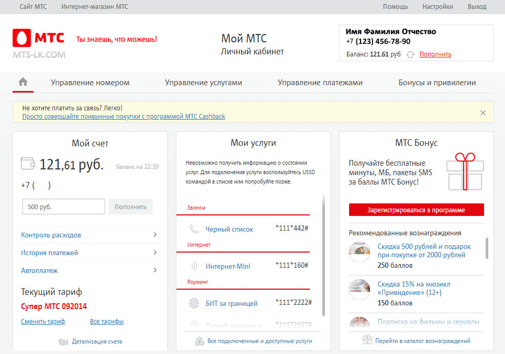Click the globe icon beside БИТ за границей

click(x=194, y=303)
